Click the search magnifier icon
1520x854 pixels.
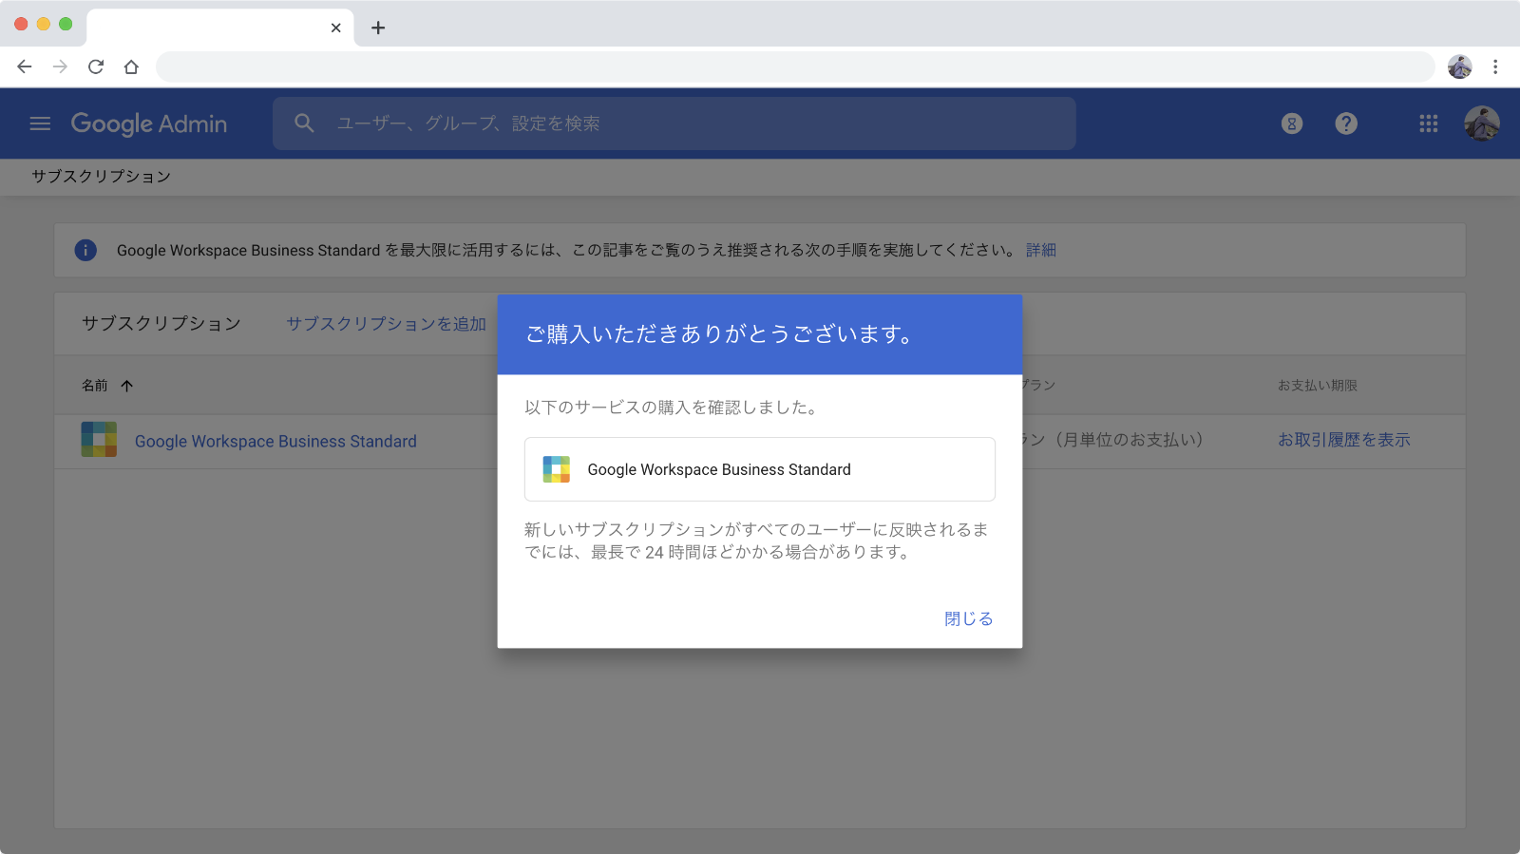pos(304,123)
